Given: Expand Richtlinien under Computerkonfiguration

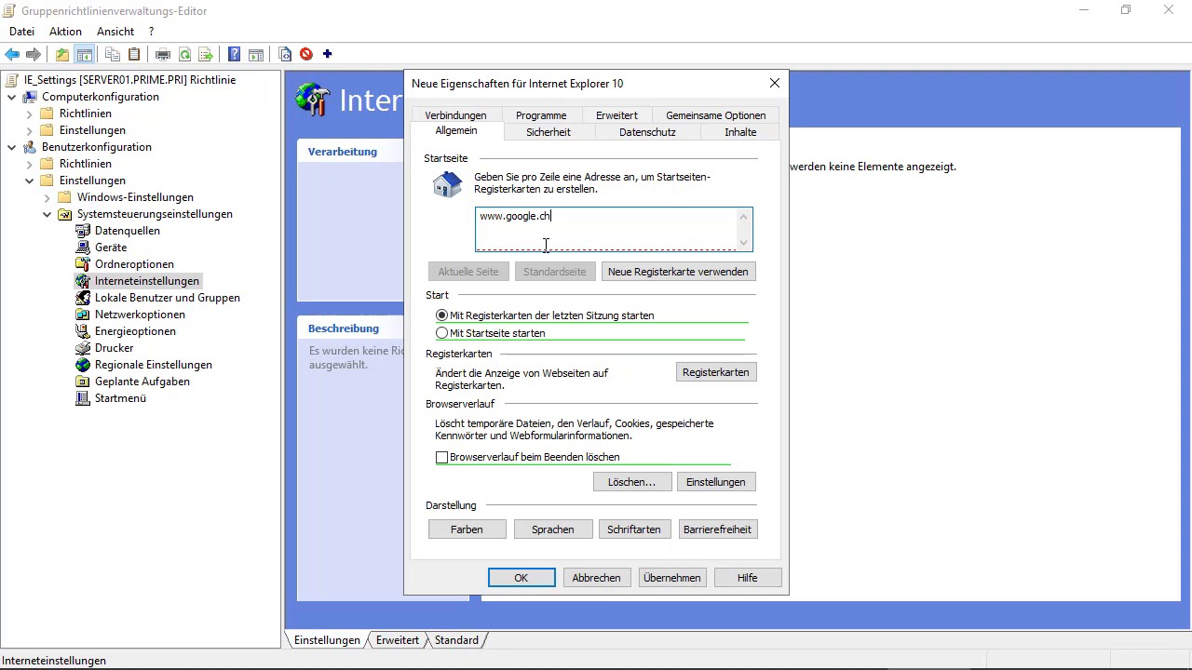Looking at the screenshot, I should coord(29,114).
